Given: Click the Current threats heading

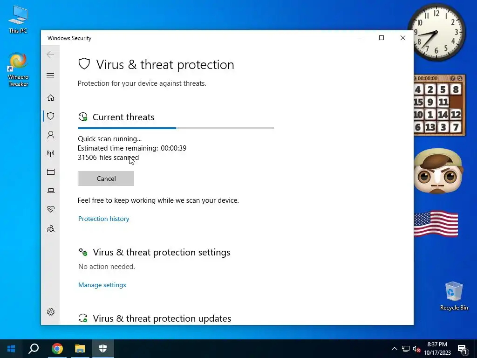Looking at the screenshot, I should [123, 117].
